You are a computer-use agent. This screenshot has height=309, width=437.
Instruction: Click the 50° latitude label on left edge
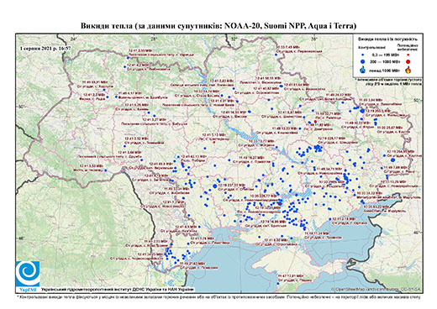[21, 107]
